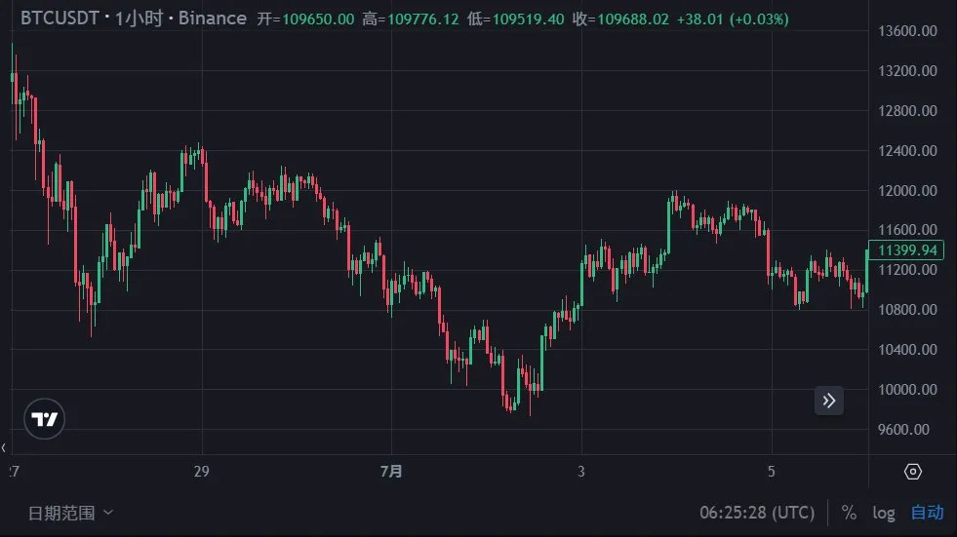Click the TradingView logo icon
This screenshot has height=537, width=957.
tap(45, 419)
